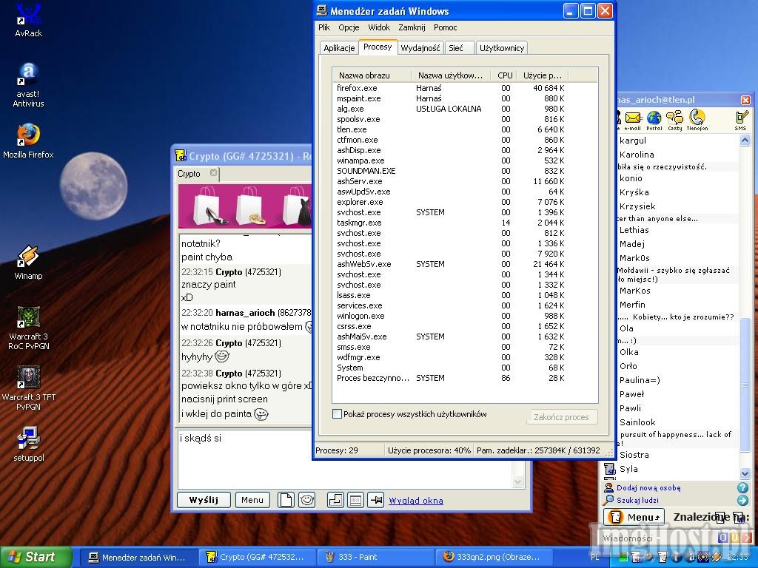Viewport: 758px width, 568px height.
Task: Launch Mozilla Firefox desktop shortcut
Action: tap(29, 141)
